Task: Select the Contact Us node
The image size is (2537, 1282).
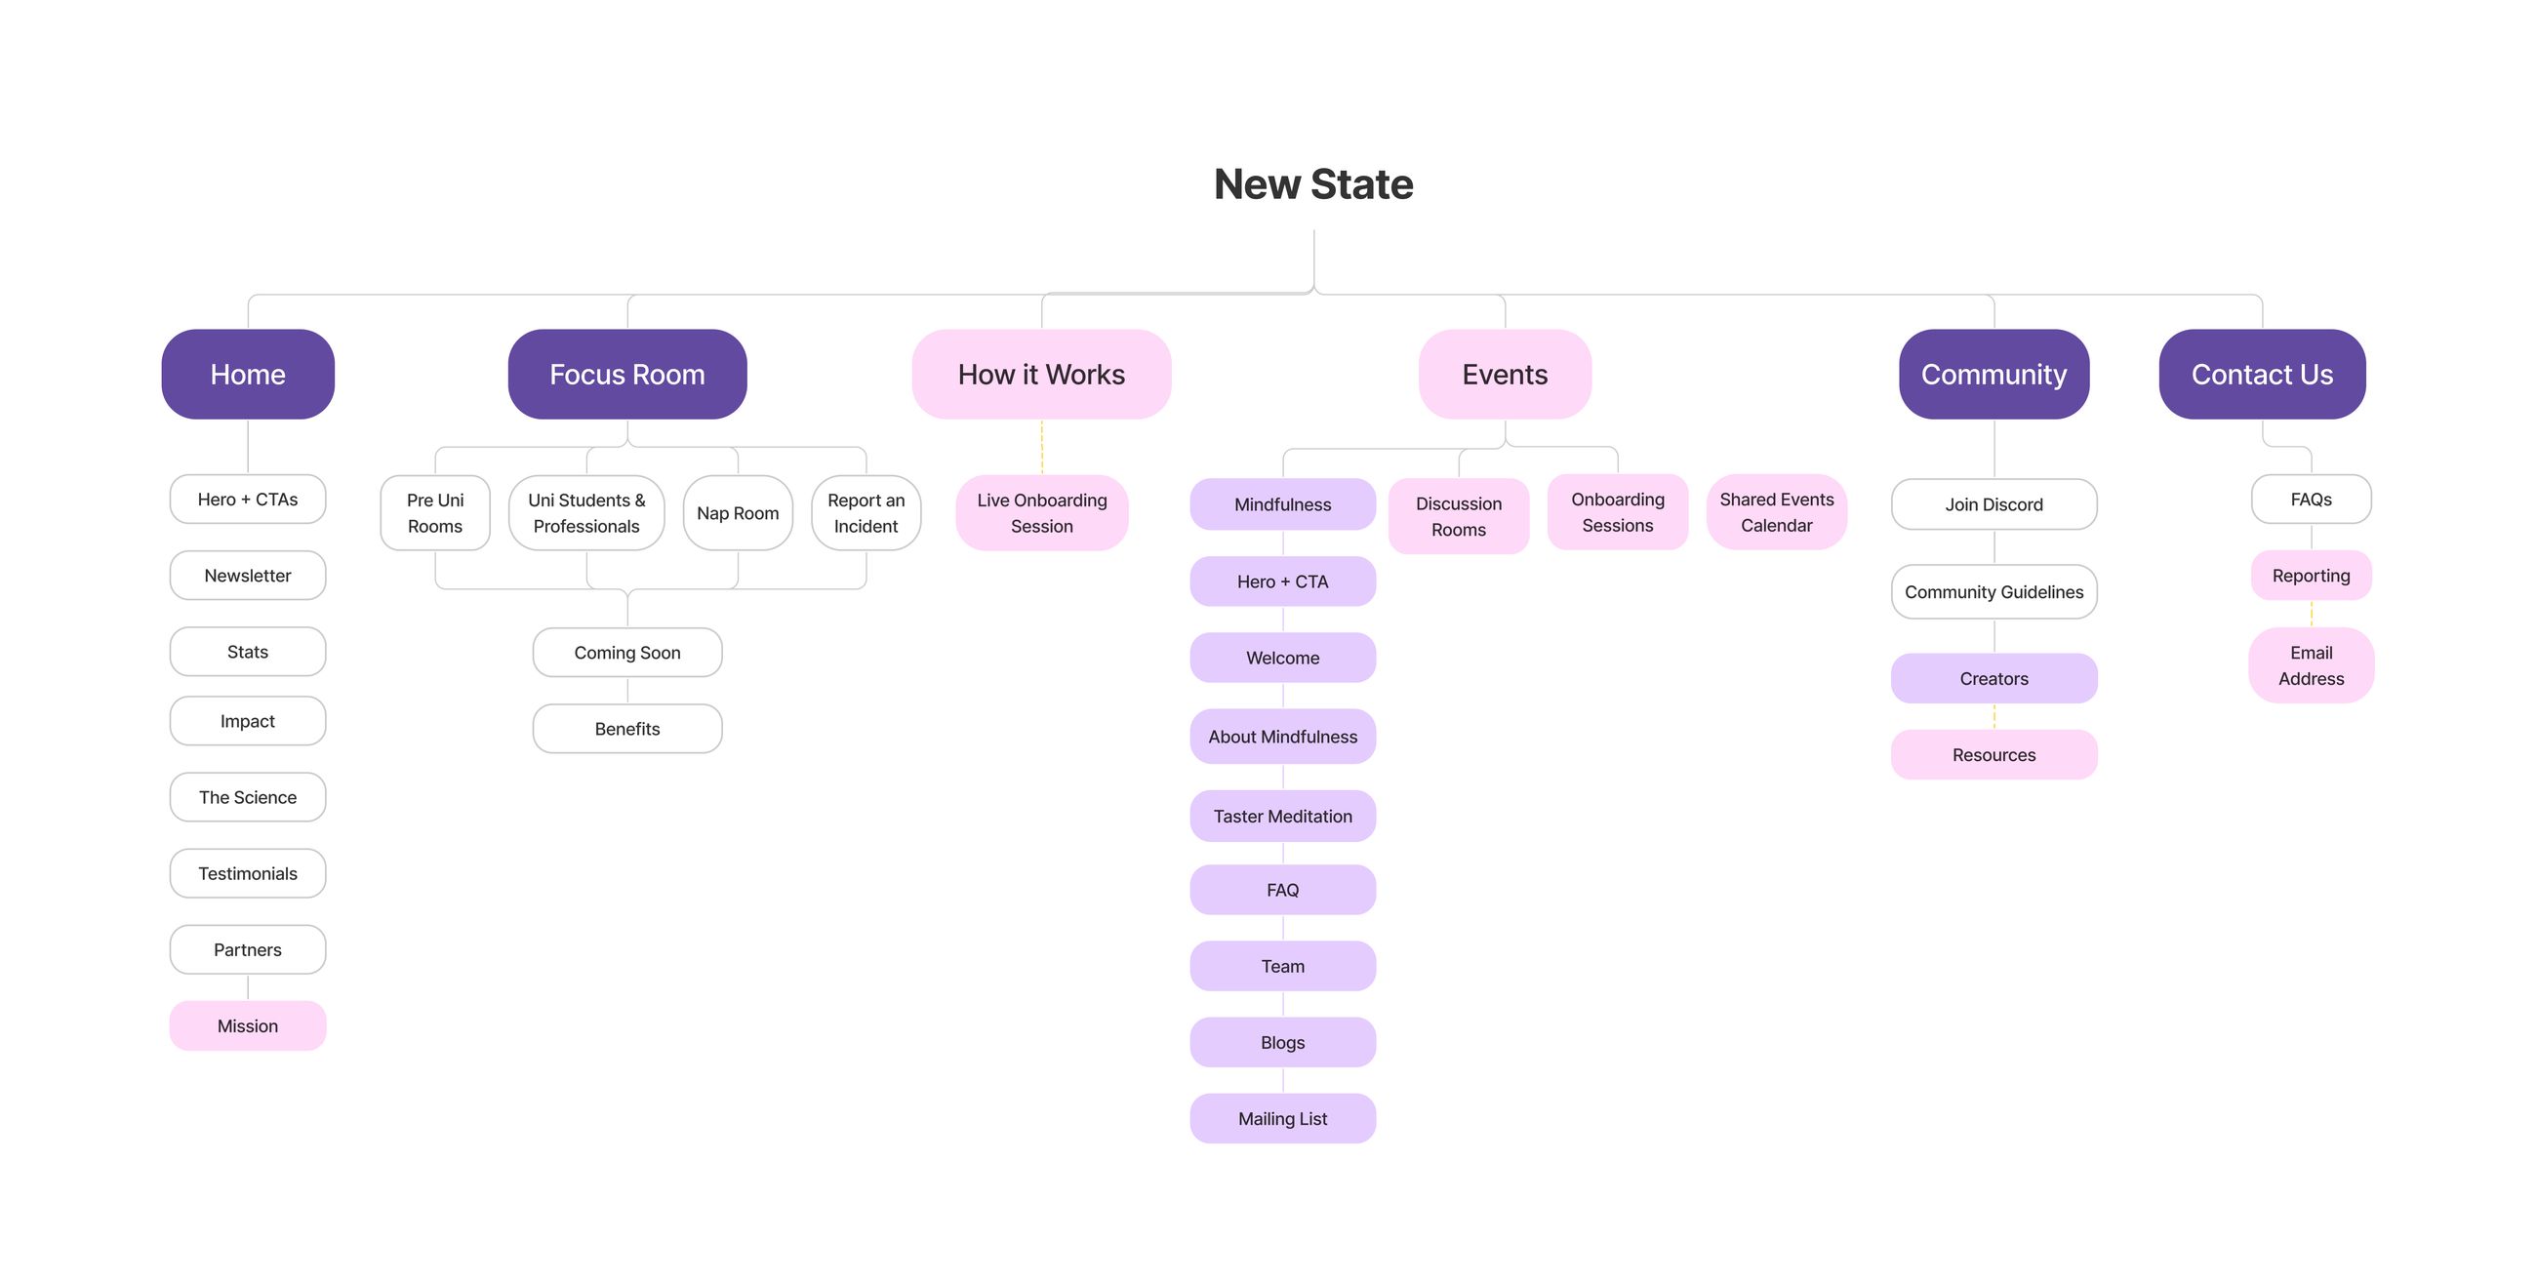Action: (2261, 375)
